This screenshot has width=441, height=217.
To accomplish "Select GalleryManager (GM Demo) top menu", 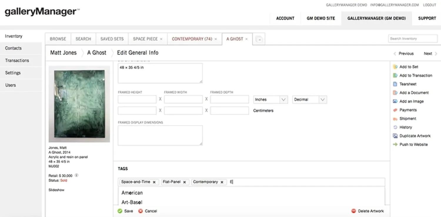I will click(x=377, y=18).
